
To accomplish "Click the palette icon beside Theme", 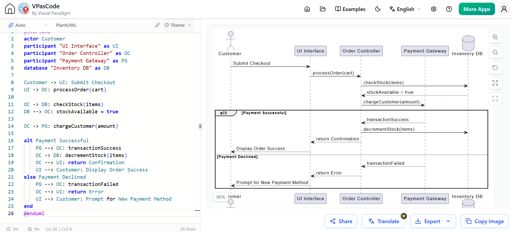I will 167,25.
